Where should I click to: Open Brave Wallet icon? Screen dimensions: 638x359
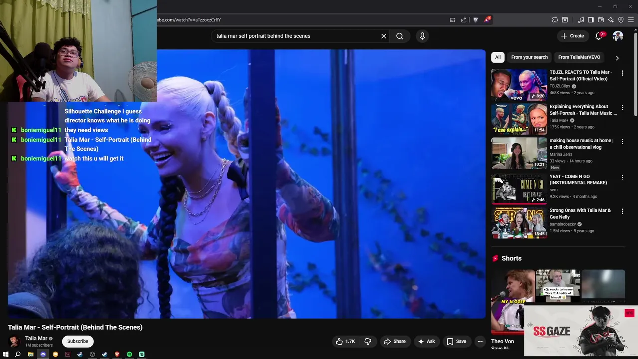coord(601,20)
